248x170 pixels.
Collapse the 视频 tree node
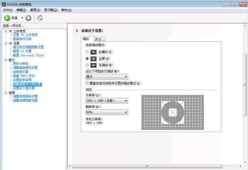coord(6,93)
